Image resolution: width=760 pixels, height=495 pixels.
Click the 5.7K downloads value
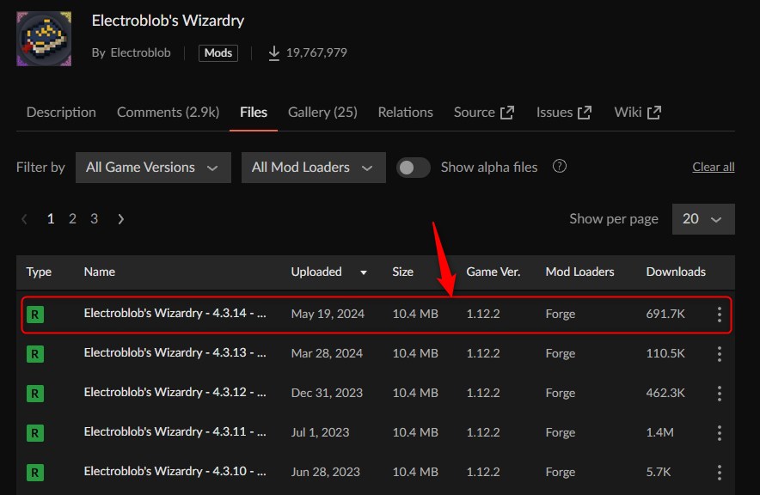click(659, 473)
